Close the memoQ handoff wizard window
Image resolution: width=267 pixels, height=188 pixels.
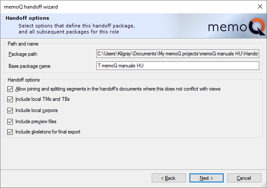260,7
